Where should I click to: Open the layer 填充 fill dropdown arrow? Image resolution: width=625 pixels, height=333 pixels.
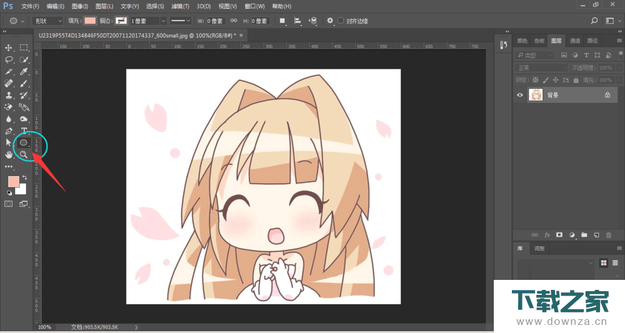click(619, 80)
